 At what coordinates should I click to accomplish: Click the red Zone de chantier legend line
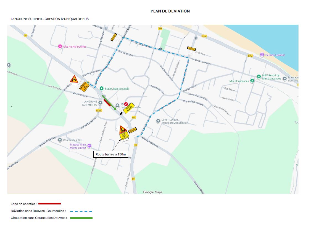pos(49,204)
